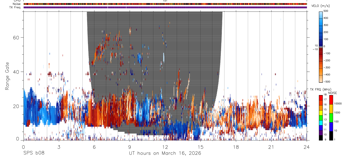The width and height of the screenshot is (345, 159).
Task: Select the red top NOISE legend swatch
Action: 331,100
